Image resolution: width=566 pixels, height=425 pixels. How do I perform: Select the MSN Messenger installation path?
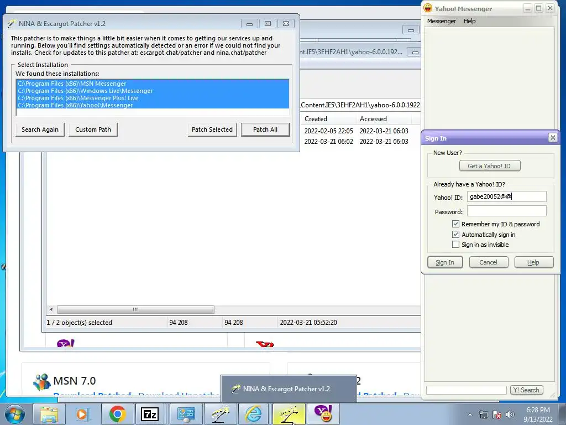pos(153,84)
